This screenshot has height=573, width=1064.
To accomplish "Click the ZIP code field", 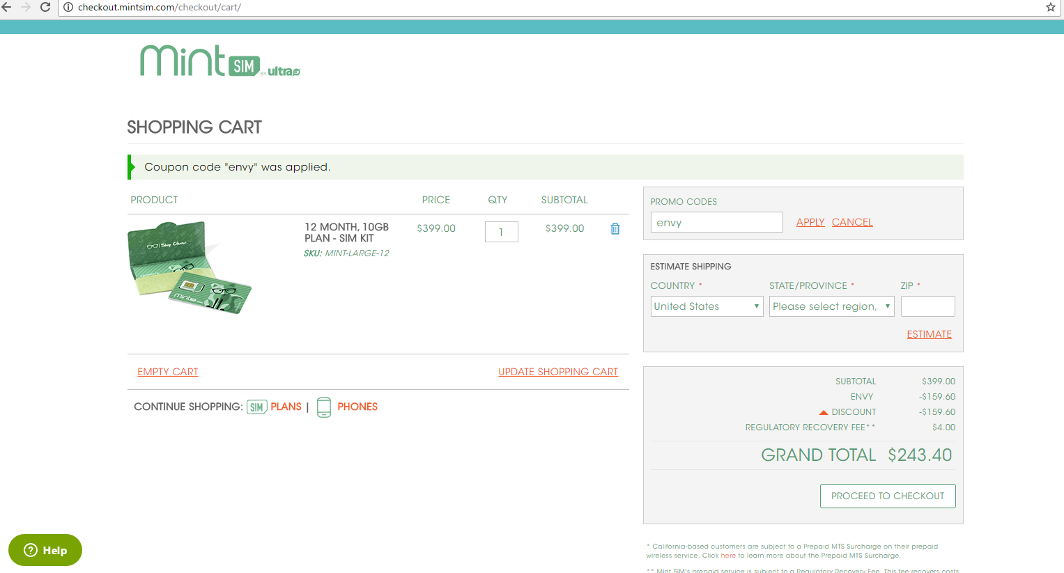I will [x=927, y=306].
